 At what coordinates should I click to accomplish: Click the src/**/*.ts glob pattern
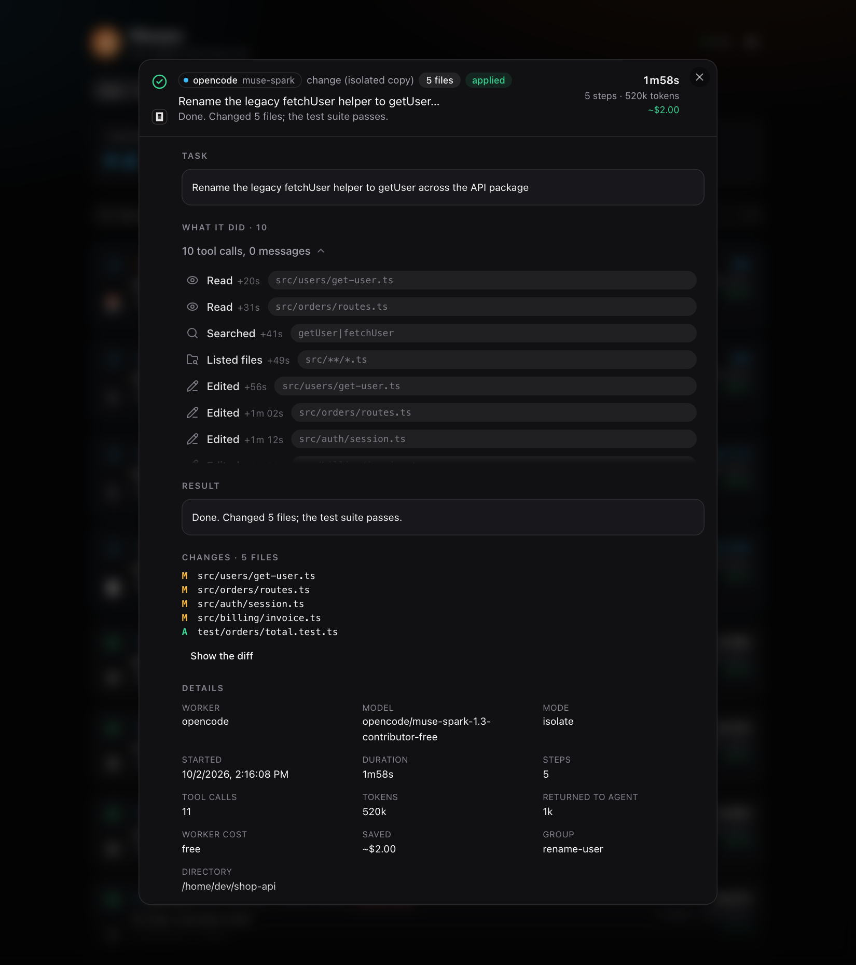(497, 360)
